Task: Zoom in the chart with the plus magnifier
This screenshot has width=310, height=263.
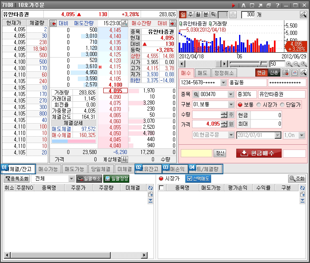Action: pyautogui.click(x=289, y=64)
